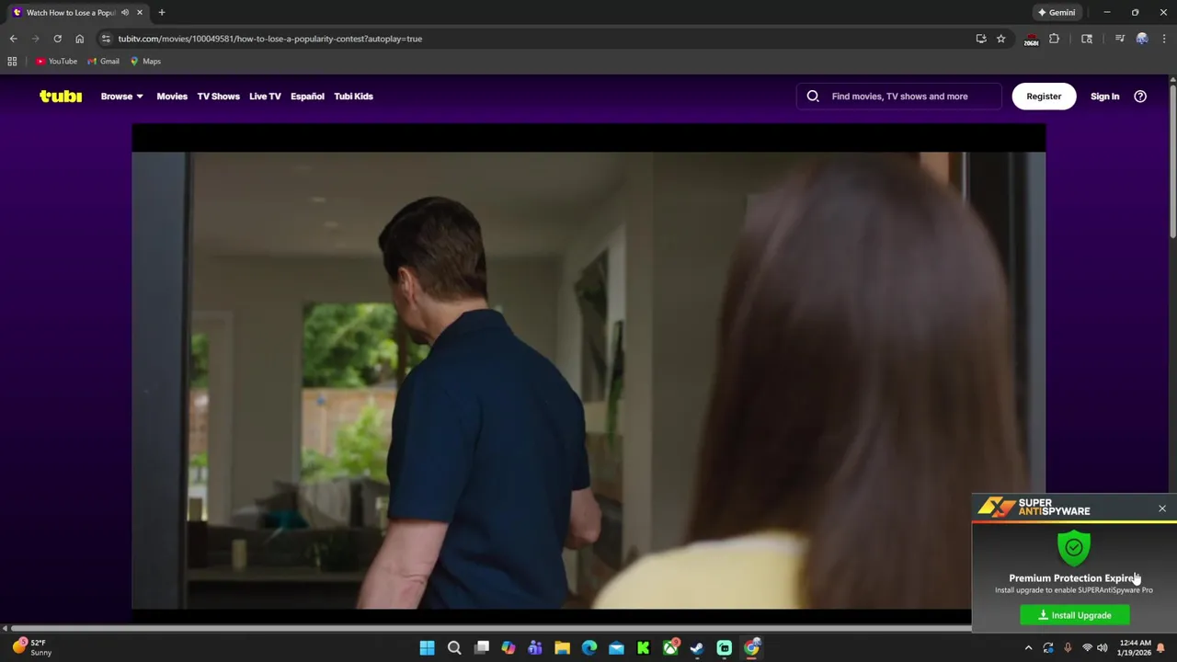Open Live TV
1177x662 pixels.
pos(265,96)
